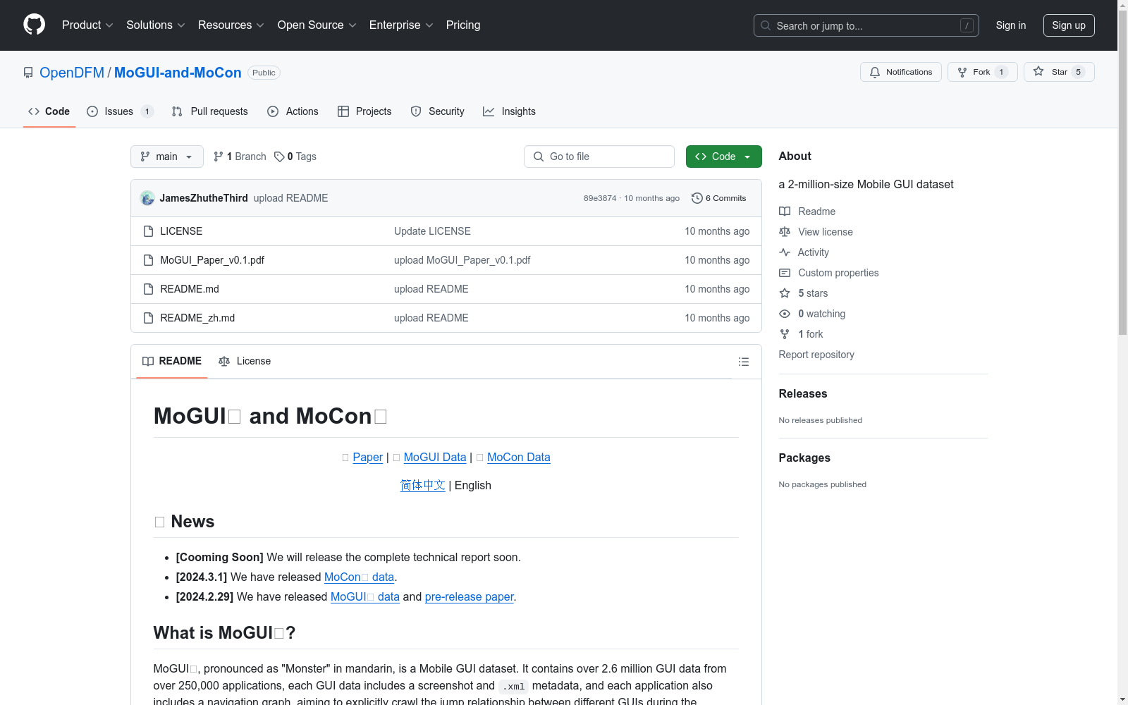Open the MoCon Data link

(x=519, y=457)
